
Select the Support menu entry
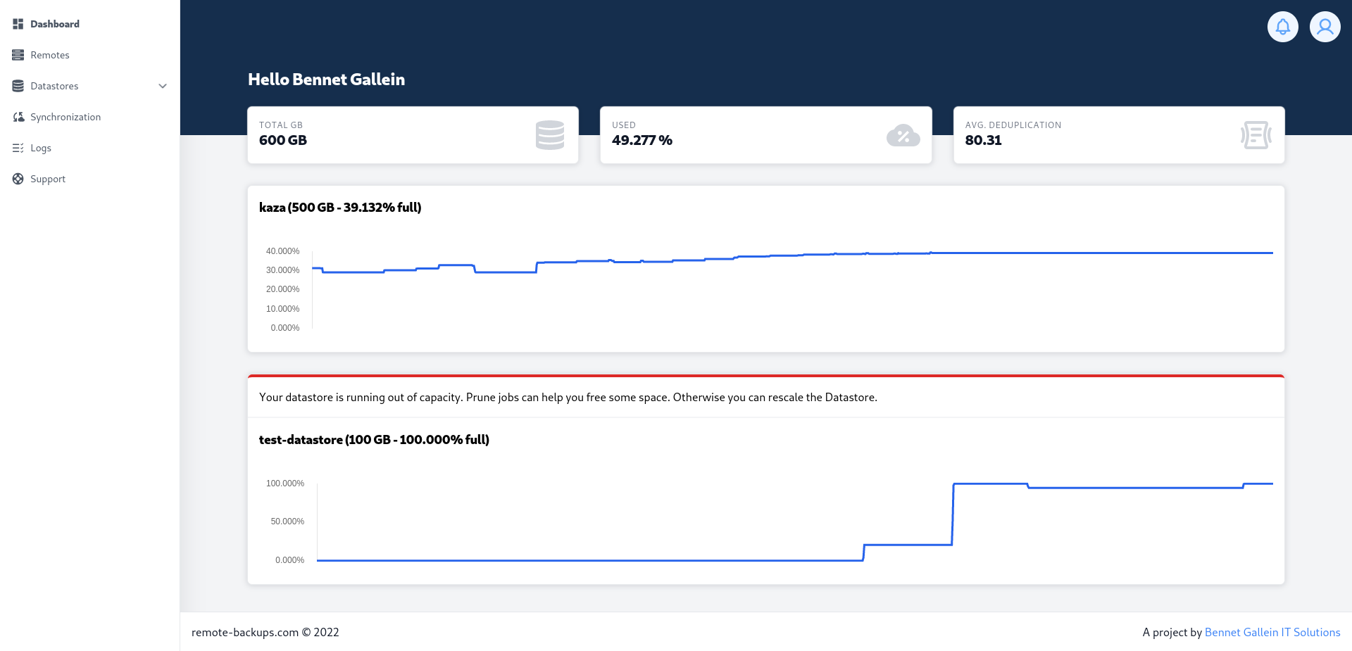pos(48,179)
